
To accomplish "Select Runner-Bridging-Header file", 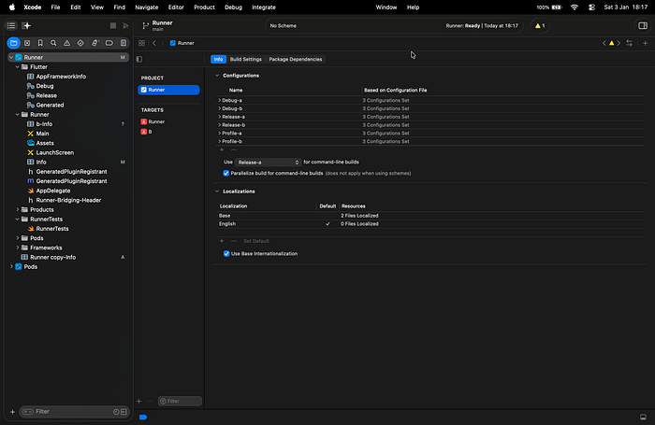I will point(68,200).
